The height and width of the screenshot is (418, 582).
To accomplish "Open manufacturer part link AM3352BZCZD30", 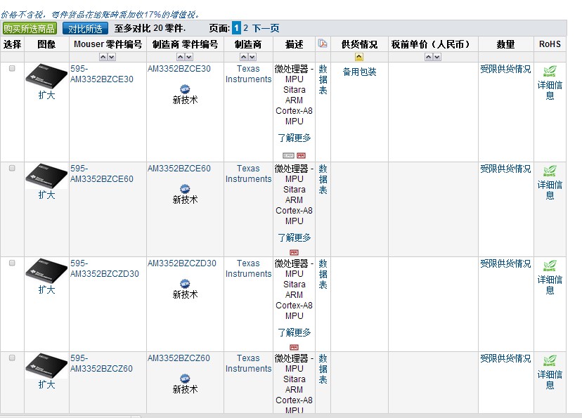I will [182, 263].
